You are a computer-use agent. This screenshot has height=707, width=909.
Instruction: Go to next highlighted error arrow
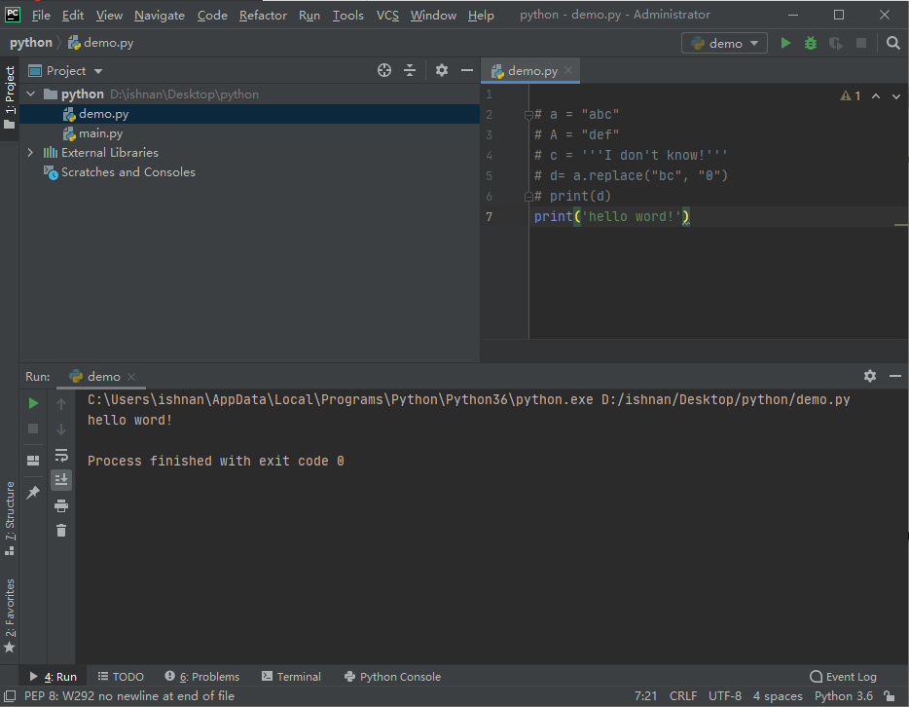(896, 96)
